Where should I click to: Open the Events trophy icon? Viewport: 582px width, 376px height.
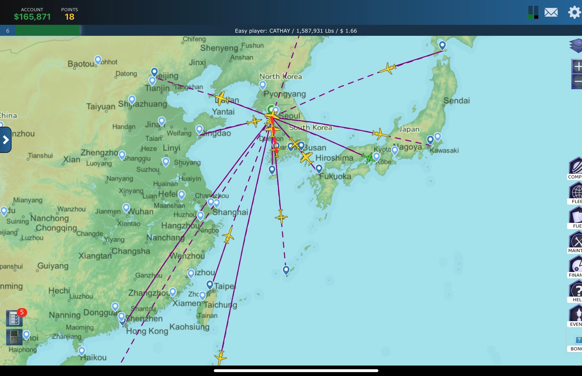(x=575, y=315)
